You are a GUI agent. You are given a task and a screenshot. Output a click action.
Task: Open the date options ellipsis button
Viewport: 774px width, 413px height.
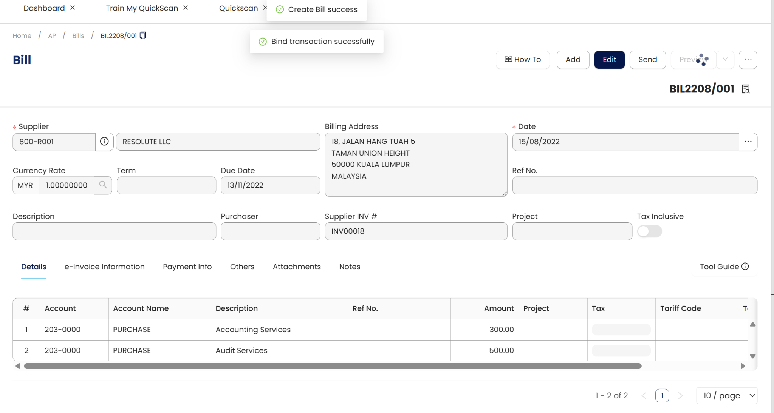coord(748,142)
